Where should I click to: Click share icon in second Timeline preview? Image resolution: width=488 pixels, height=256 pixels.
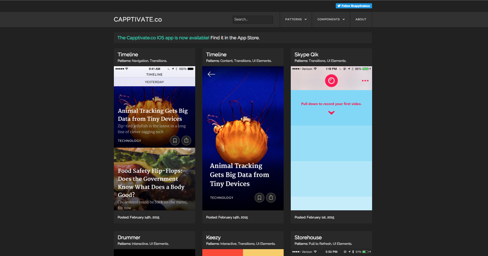click(271, 198)
